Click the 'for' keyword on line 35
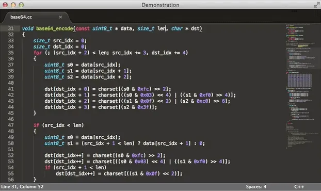The image size is (321, 191). pos(38,53)
